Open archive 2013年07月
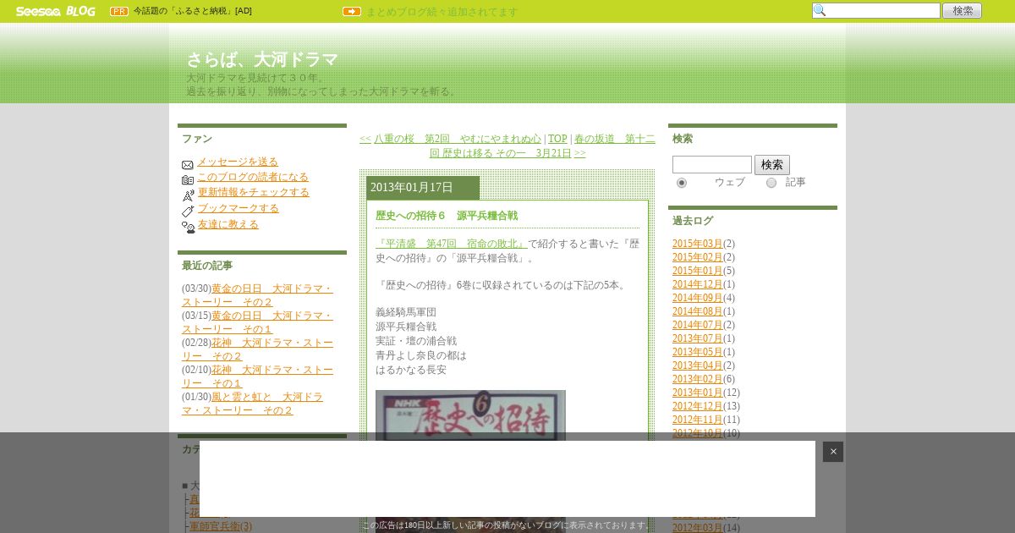 (x=698, y=338)
